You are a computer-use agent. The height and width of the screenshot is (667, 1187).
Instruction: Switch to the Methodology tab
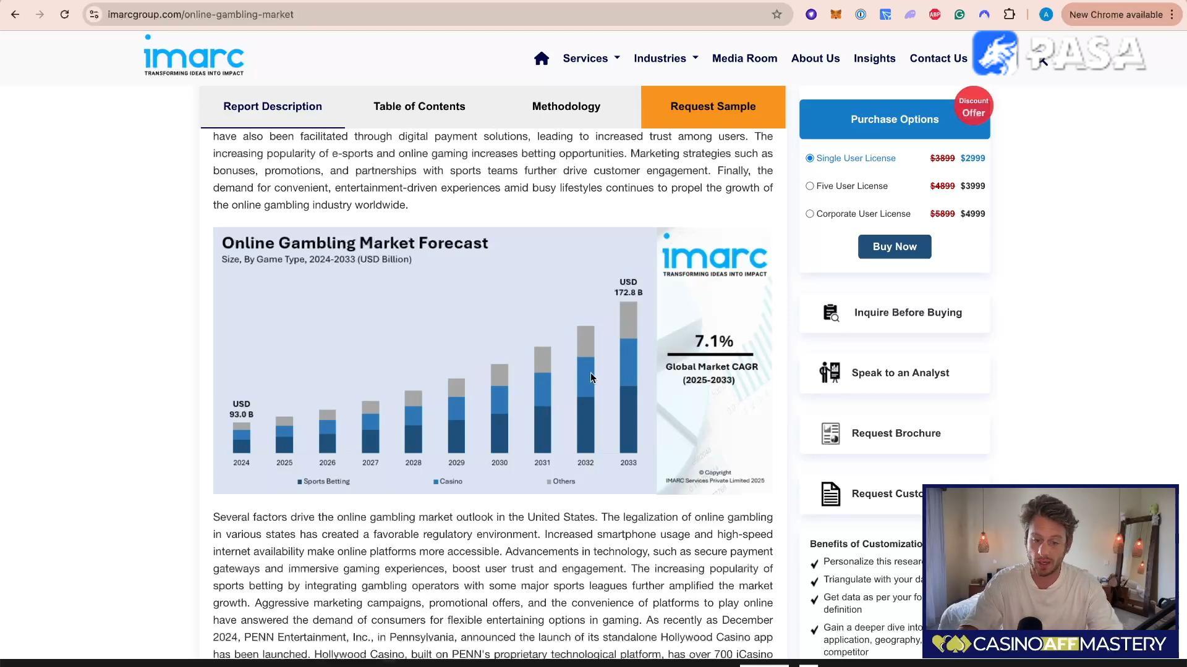tap(566, 106)
